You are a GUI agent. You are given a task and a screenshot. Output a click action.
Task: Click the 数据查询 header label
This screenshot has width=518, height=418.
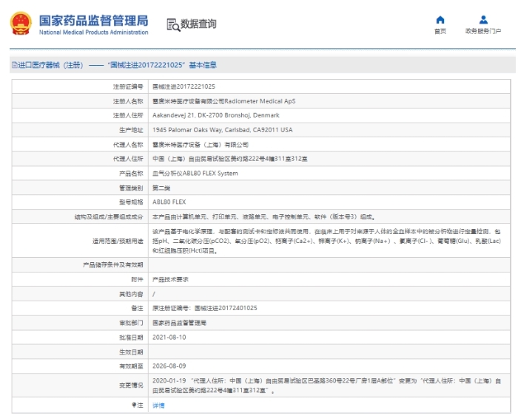198,24
